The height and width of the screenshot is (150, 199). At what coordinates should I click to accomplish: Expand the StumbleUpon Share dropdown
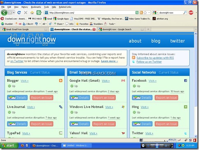(x=59, y=24)
